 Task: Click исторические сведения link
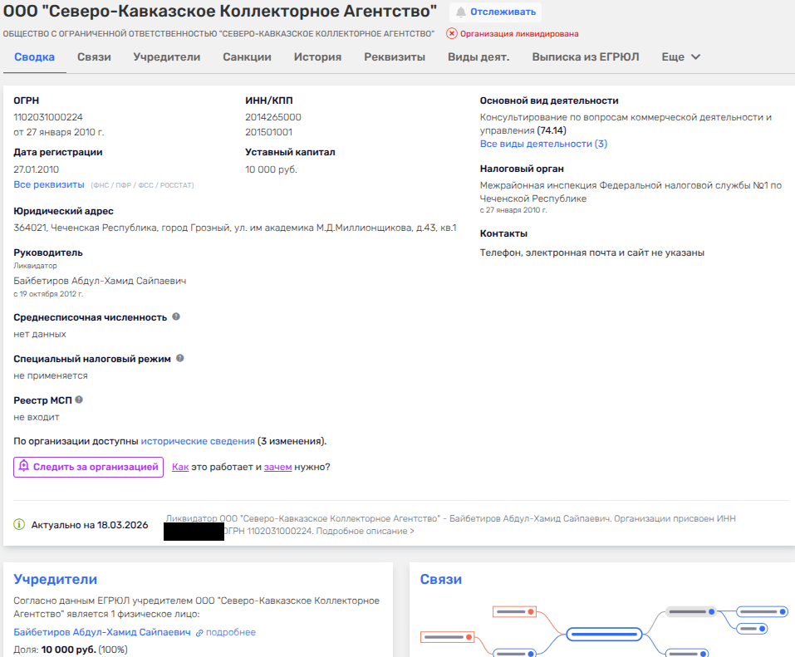197,441
